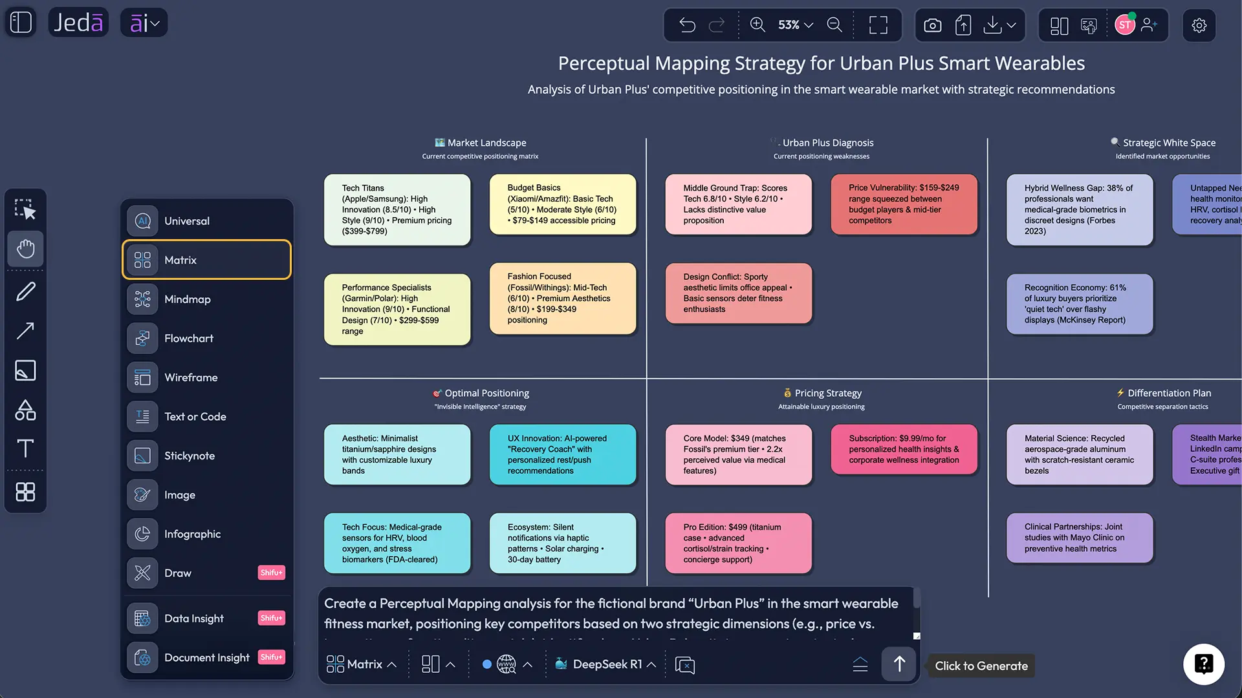Clear the chat conversation icon
The image size is (1242, 698).
pyautogui.click(x=684, y=665)
